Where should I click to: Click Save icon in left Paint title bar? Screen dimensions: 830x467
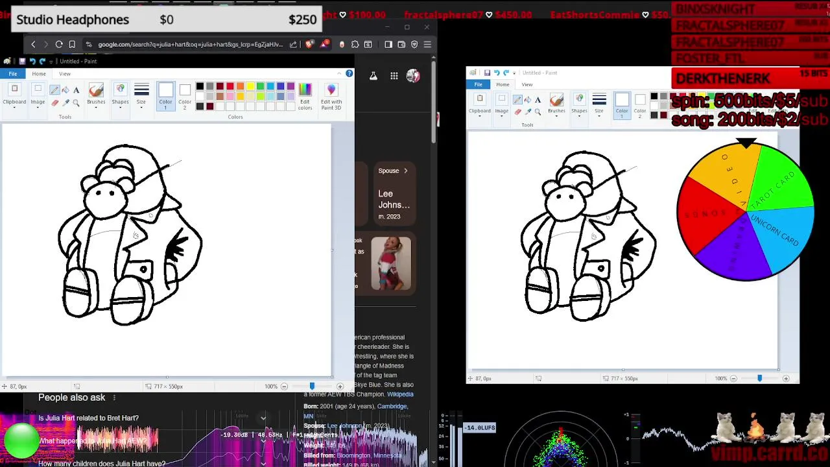click(x=22, y=61)
